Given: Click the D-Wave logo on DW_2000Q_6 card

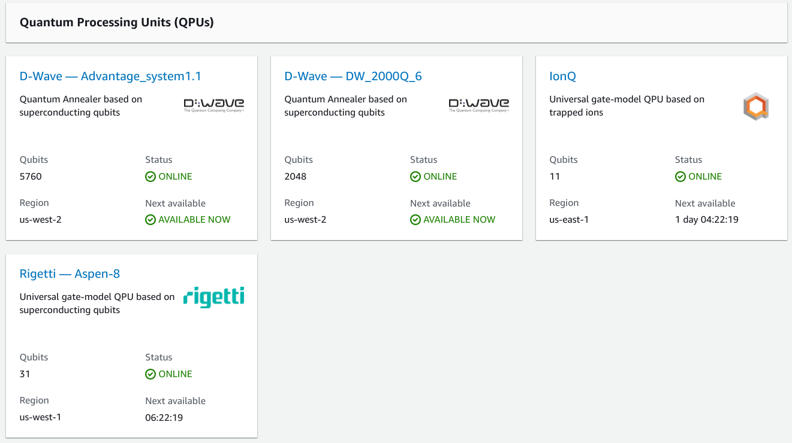Looking at the screenshot, I should (479, 105).
